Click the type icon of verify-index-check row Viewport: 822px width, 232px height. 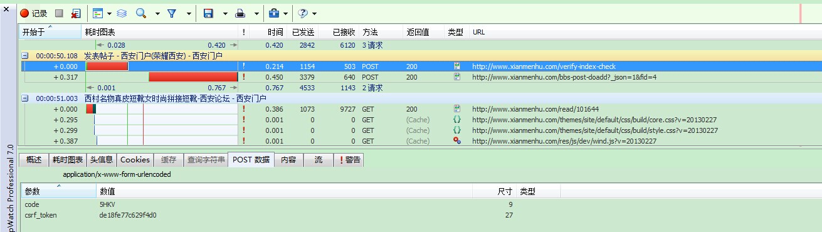(x=457, y=66)
